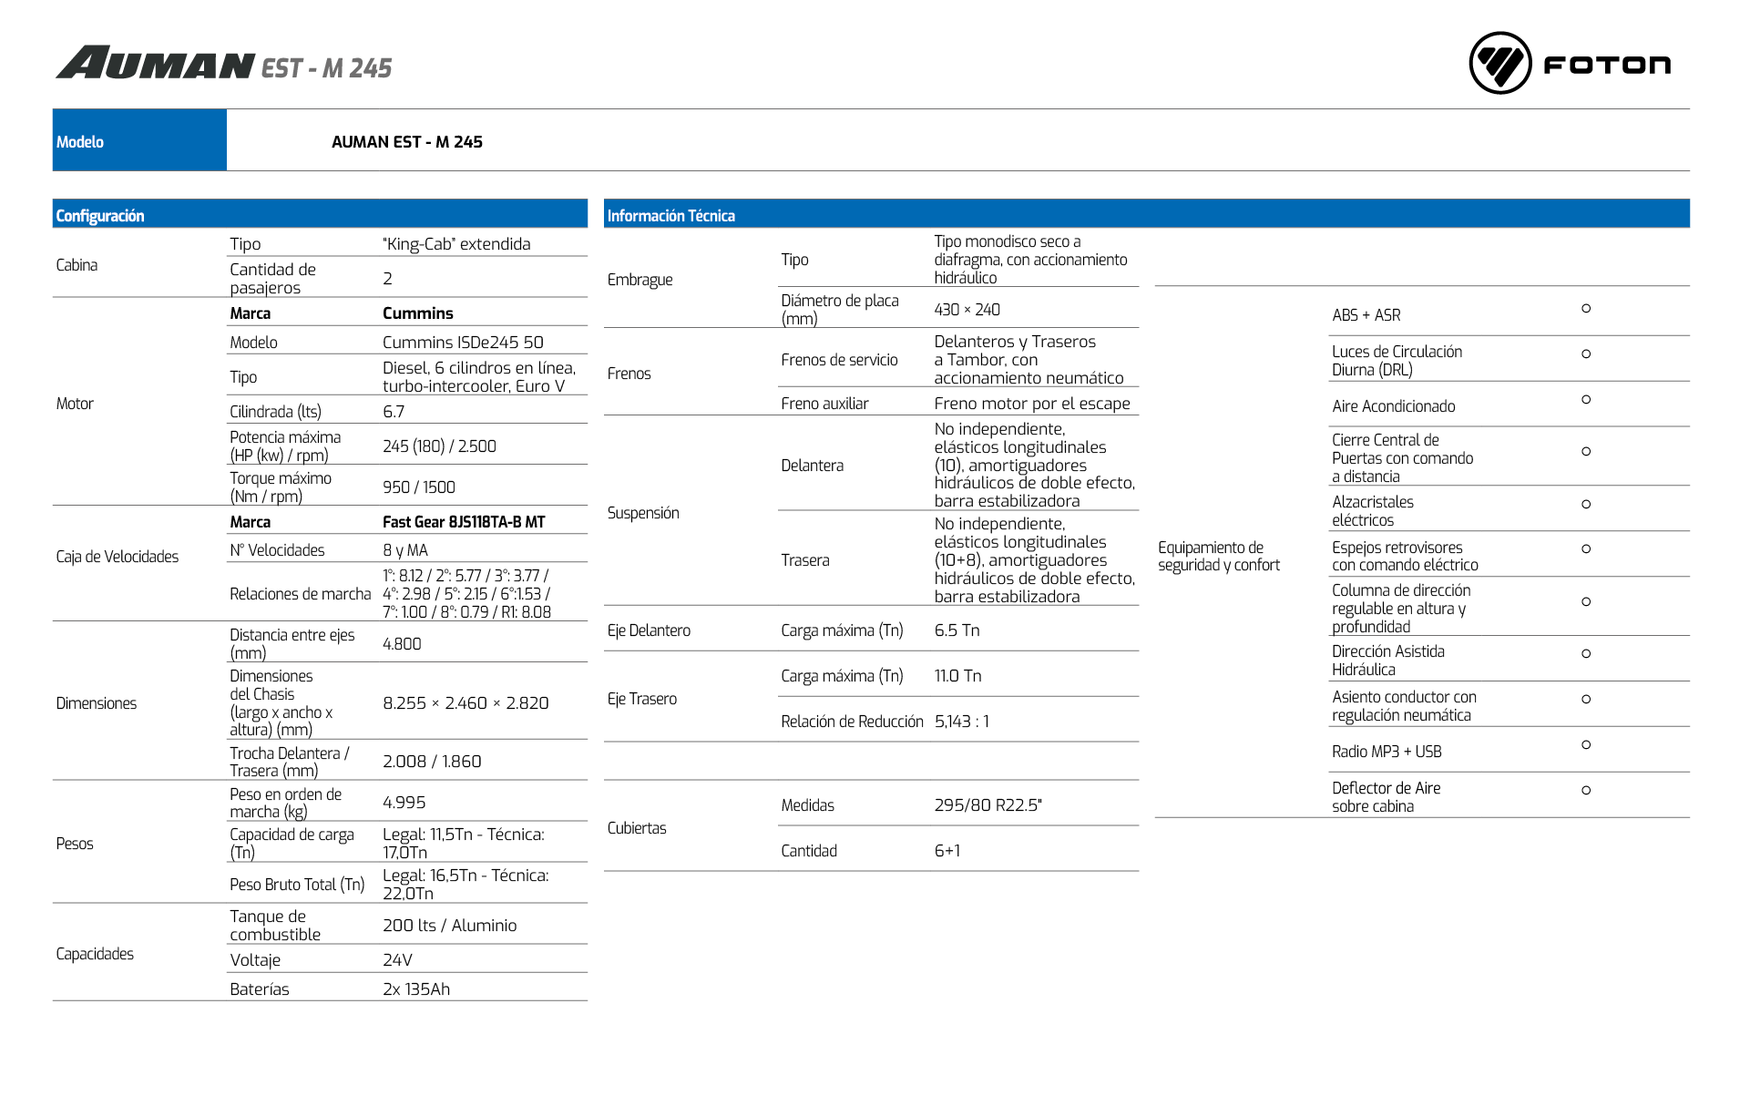Viewport: 1750px width, 1096px height.
Task: Click '8.255 × 2.460 × 2.820' chassis dimensions
Action: click(x=466, y=703)
